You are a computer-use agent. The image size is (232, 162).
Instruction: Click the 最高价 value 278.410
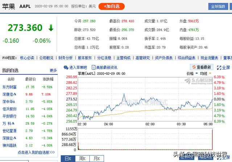tap(128, 21)
